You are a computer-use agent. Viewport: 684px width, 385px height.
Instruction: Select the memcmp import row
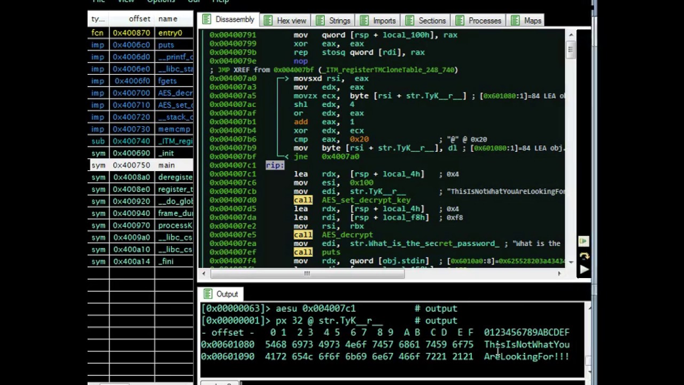[141, 129]
